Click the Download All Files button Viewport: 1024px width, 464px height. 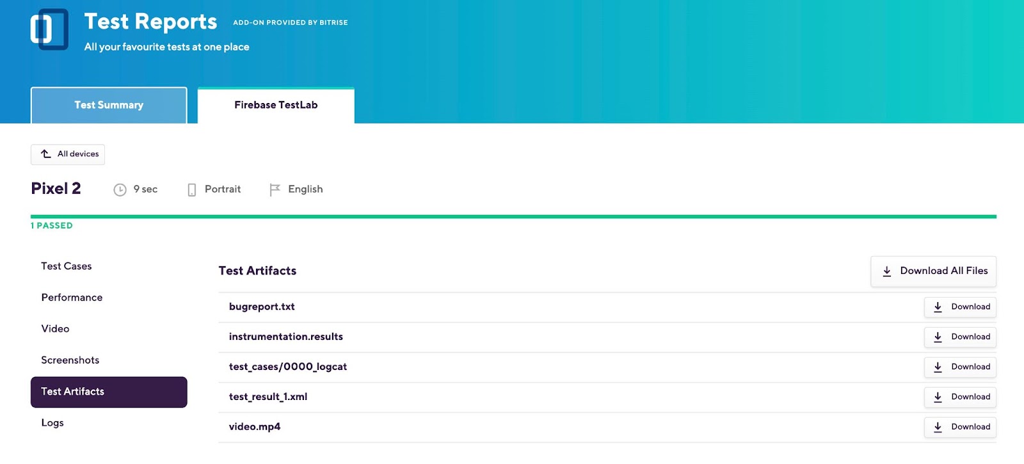coord(933,271)
